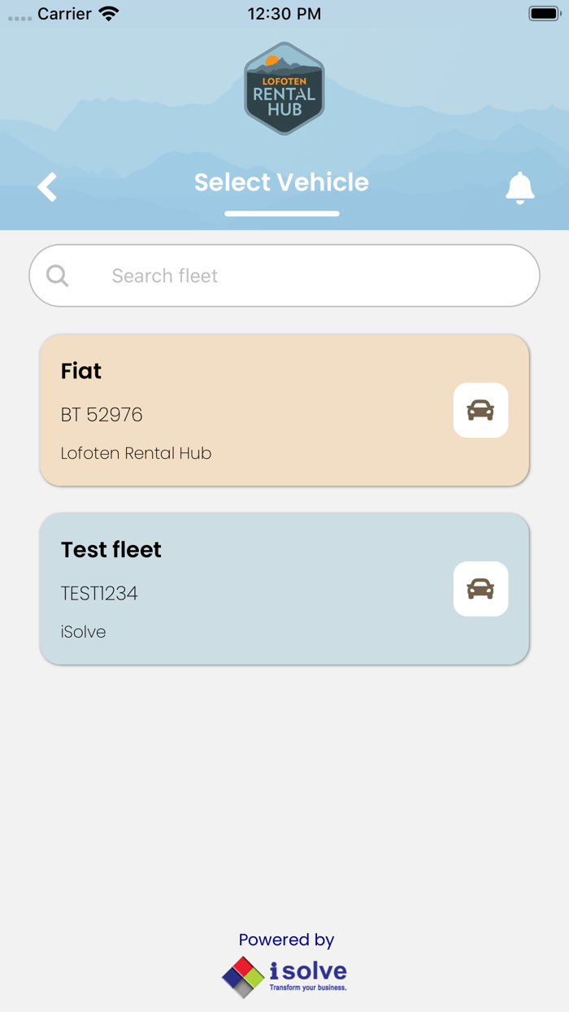Tap the iSolve owner label on Test fleet
Image resolution: width=569 pixels, height=1012 pixels.
point(83,632)
